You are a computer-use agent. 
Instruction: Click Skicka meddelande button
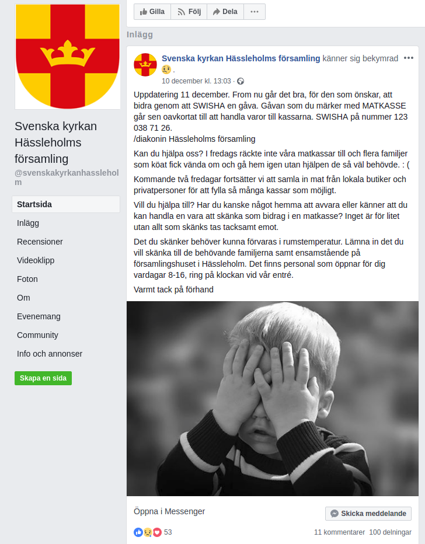click(368, 514)
